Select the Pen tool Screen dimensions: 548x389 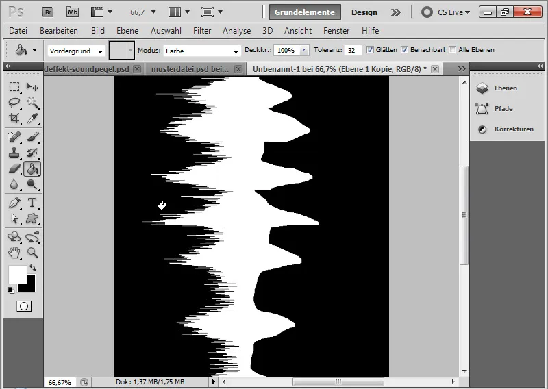pyautogui.click(x=14, y=203)
